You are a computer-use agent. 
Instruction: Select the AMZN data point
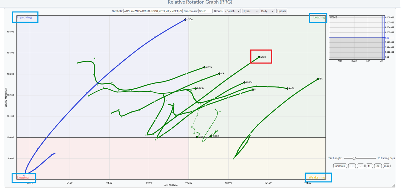pos(244,82)
